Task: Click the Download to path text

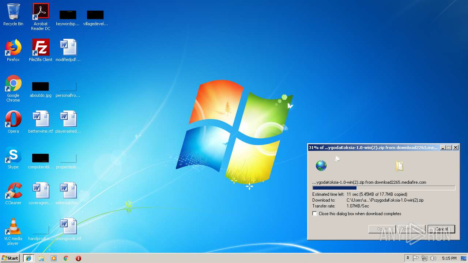Action: [385, 200]
